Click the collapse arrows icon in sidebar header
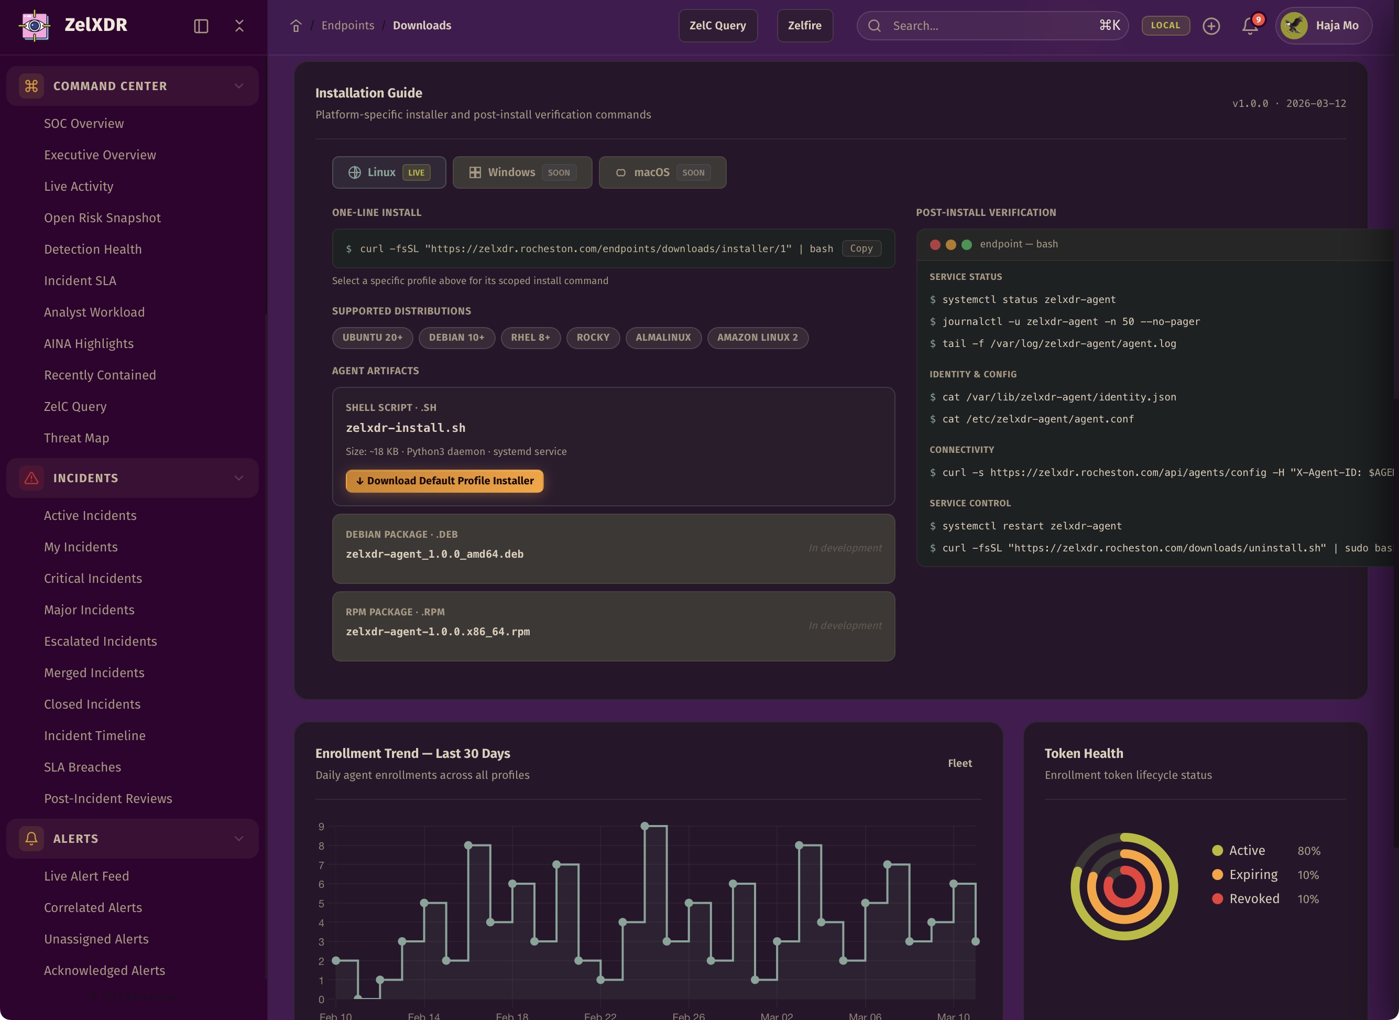This screenshot has width=1399, height=1020. [239, 26]
